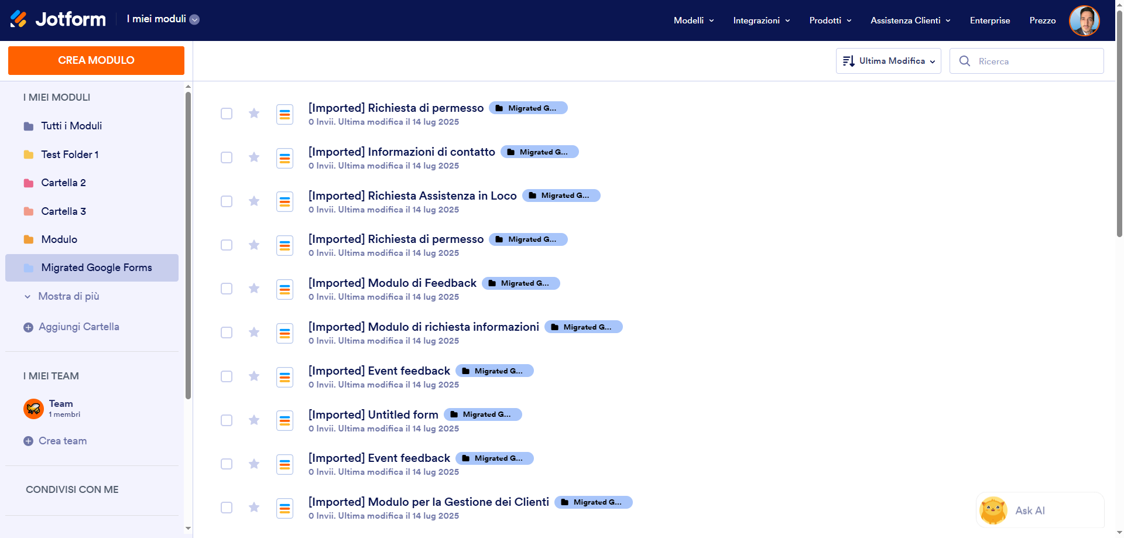1124x538 pixels.
Task: Click the Test Folder 1 folder icon
Action: [x=29, y=155]
